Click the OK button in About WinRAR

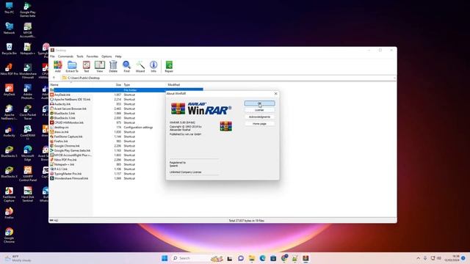(x=259, y=103)
